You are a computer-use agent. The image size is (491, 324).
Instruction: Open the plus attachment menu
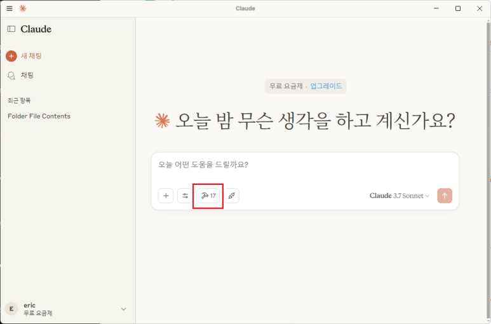[166, 196]
